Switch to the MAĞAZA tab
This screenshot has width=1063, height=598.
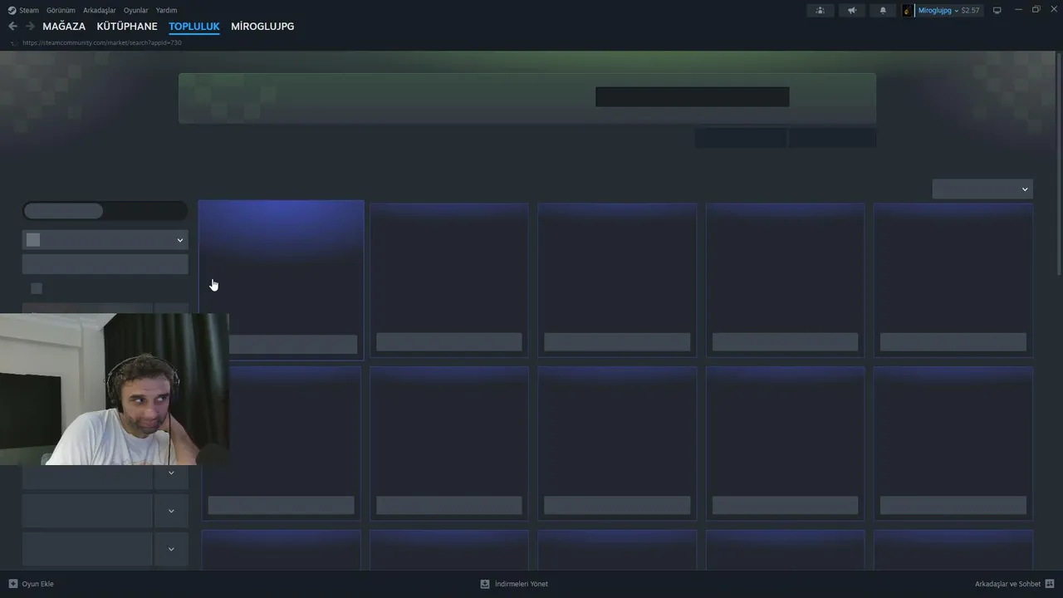click(64, 27)
